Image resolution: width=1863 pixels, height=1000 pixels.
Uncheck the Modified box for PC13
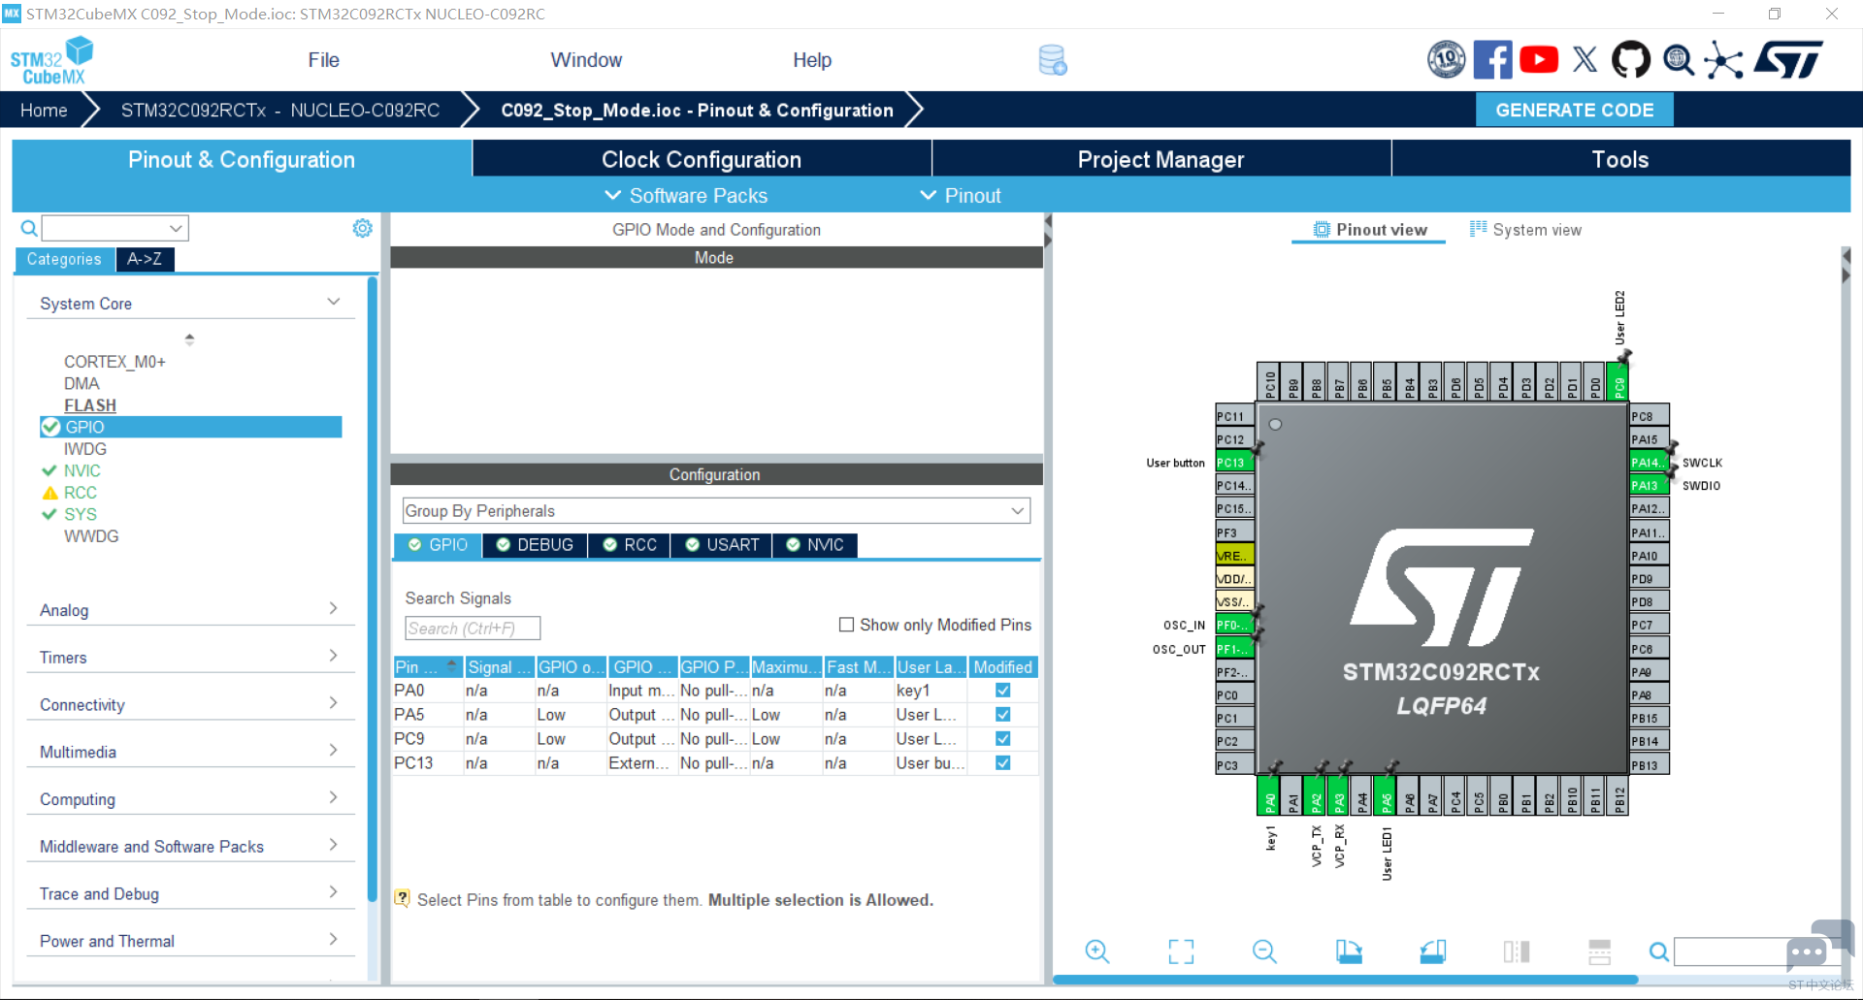(x=1002, y=763)
